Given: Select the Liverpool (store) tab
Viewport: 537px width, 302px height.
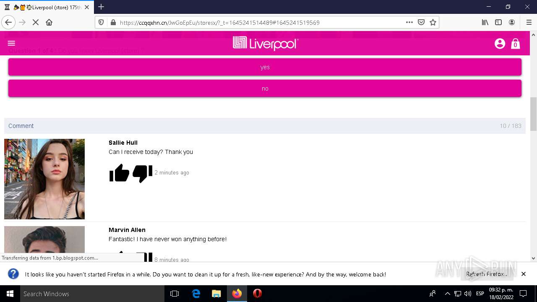Looking at the screenshot, I should [47, 7].
